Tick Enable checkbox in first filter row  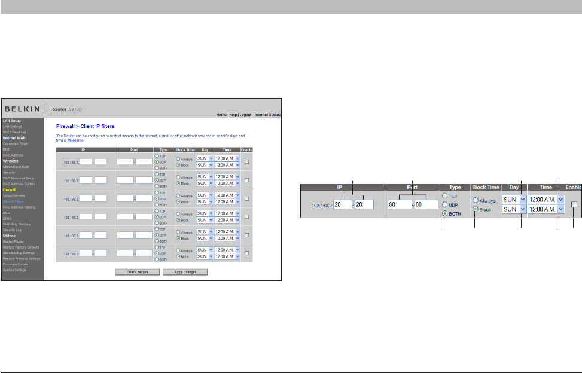247,162
